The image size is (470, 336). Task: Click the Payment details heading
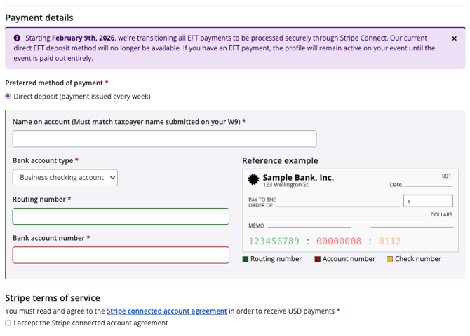pyautogui.click(x=39, y=17)
